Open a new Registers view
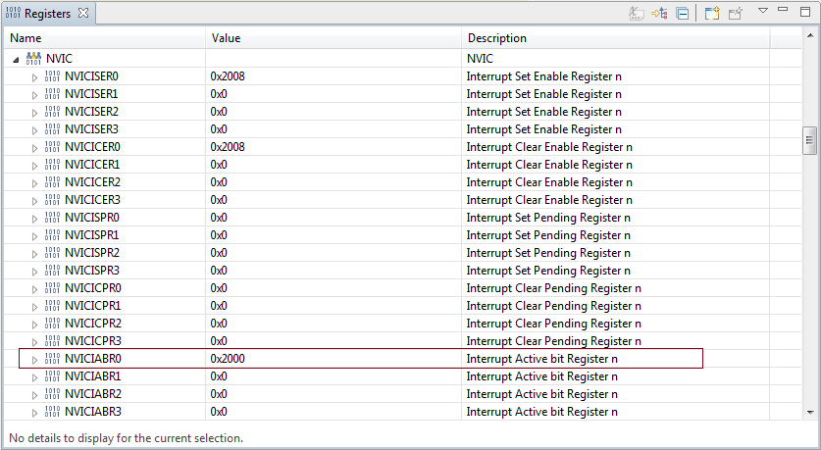The image size is (821, 450). 712,14
